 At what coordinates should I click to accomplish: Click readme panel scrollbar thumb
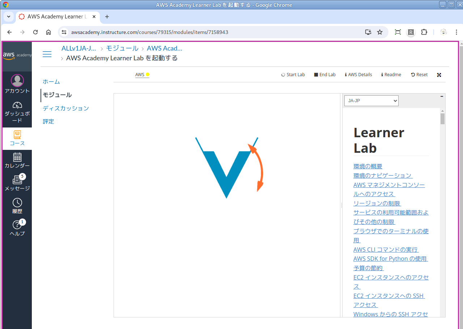click(442, 119)
